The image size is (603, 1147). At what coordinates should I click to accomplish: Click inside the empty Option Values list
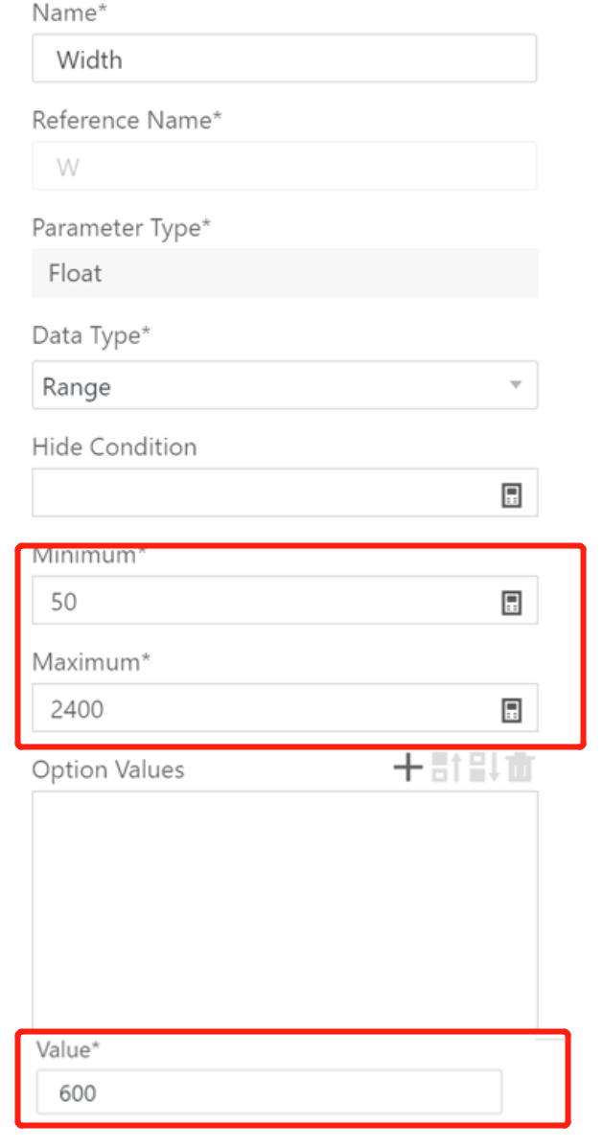click(285, 910)
